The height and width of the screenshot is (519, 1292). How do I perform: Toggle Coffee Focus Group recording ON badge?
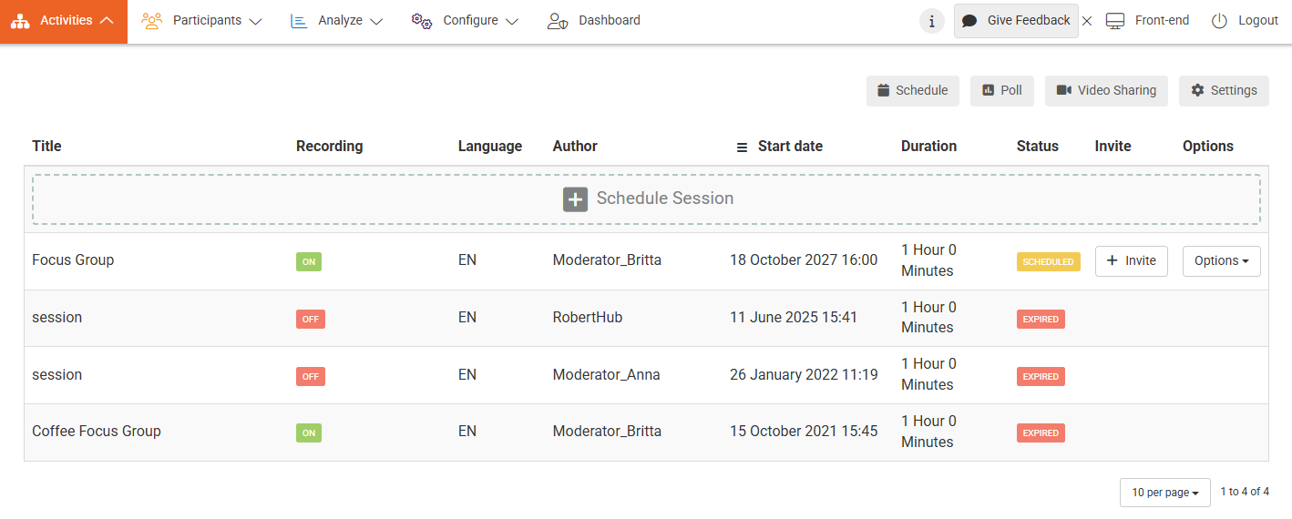(309, 432)
